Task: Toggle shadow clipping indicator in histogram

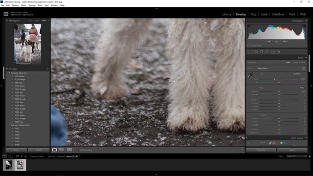Action: coord(249,26)
